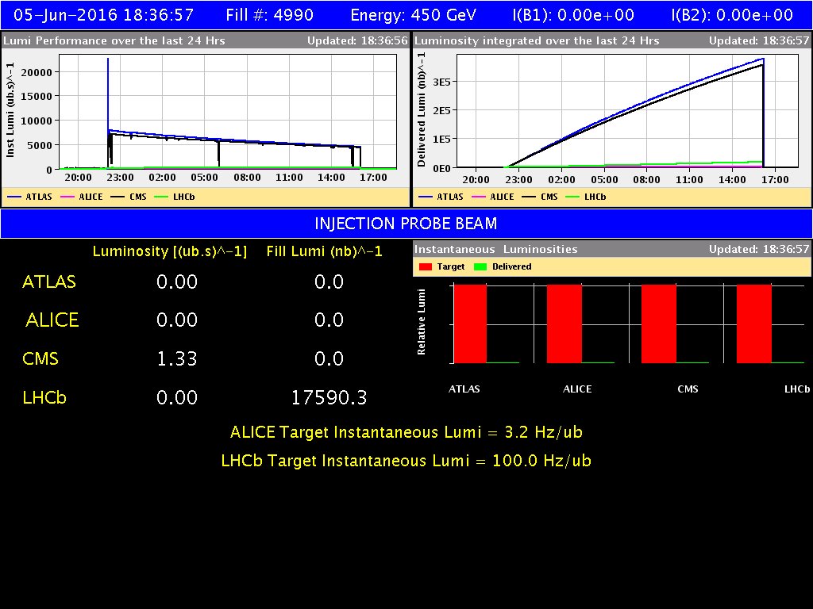Image resolution: width=813 pixels, height=609 pixels.
Task: Click the ALICE fill lumi value 0.0
Action: (x=329, y=320)
